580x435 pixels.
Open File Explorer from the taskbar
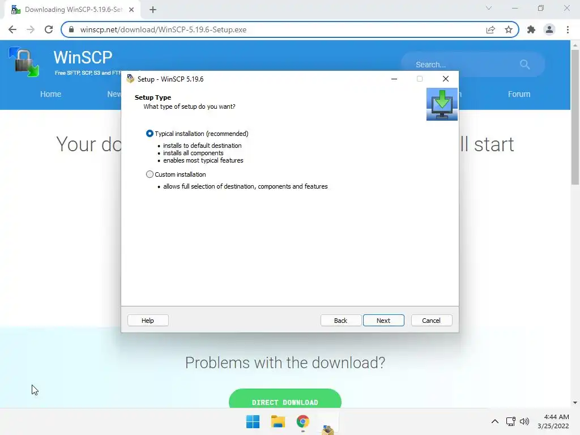tap(278, 421)
